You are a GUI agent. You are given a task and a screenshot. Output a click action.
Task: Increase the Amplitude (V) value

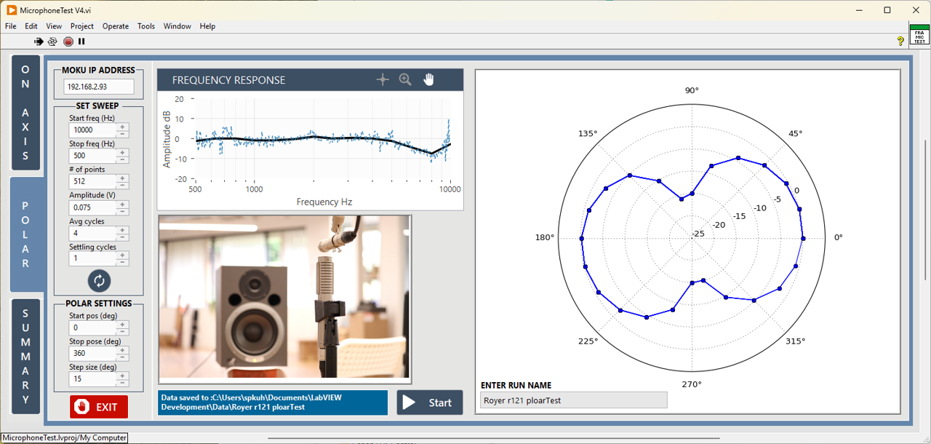[122, 204]
